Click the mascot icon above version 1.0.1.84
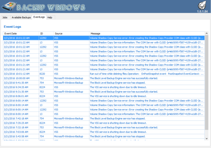The width and height of the screenshot is (211, 148). pyautogui.click(x=202, y=5)
